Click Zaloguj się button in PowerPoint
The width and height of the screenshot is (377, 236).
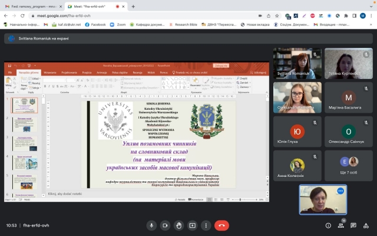pyautogui.click(x=221, y=65)
